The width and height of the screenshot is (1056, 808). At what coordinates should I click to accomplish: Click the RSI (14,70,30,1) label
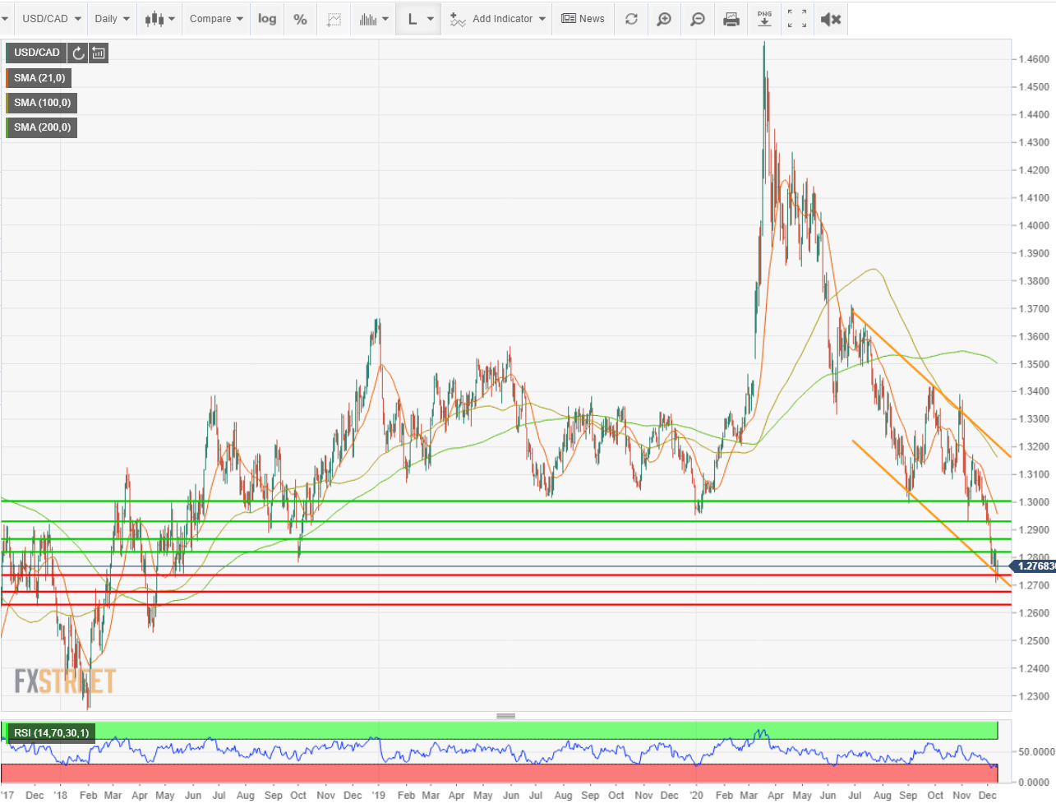[x=49, y=732]
